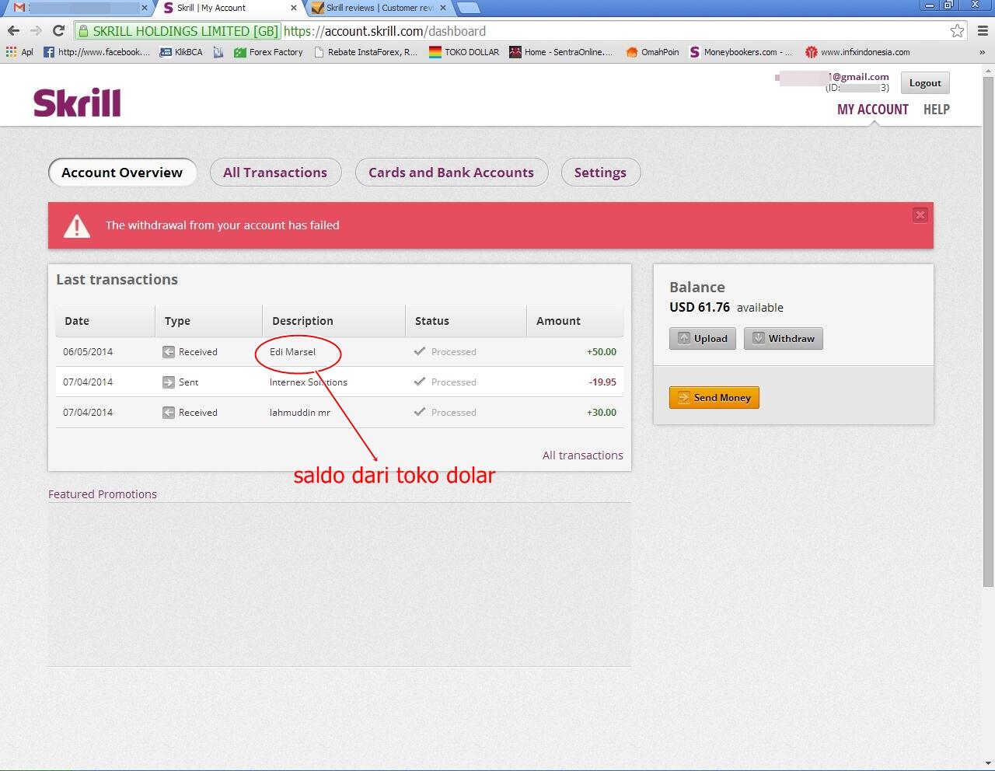Open the OmahPoin bookmark

(x=651, y=52)
